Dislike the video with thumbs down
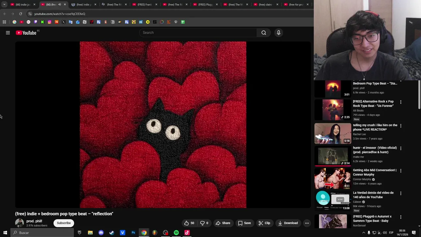This screenshot has height=237, width=421. [x=204, y=223]
